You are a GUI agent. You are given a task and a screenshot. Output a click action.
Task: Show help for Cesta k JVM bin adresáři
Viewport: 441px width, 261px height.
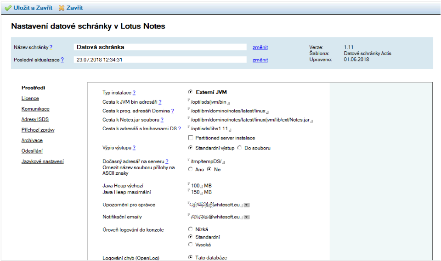pos(160,102)
